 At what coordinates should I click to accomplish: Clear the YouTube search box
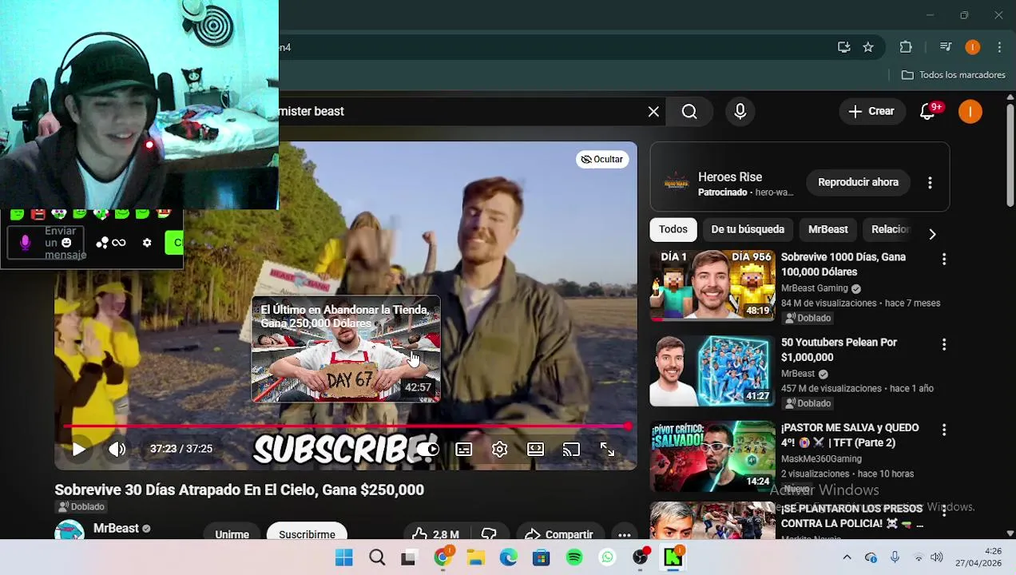(x=653, y=112)
